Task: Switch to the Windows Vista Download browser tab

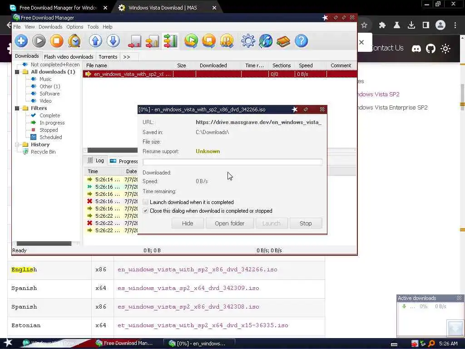Action: pyautogui.click(x=163, y=8)
